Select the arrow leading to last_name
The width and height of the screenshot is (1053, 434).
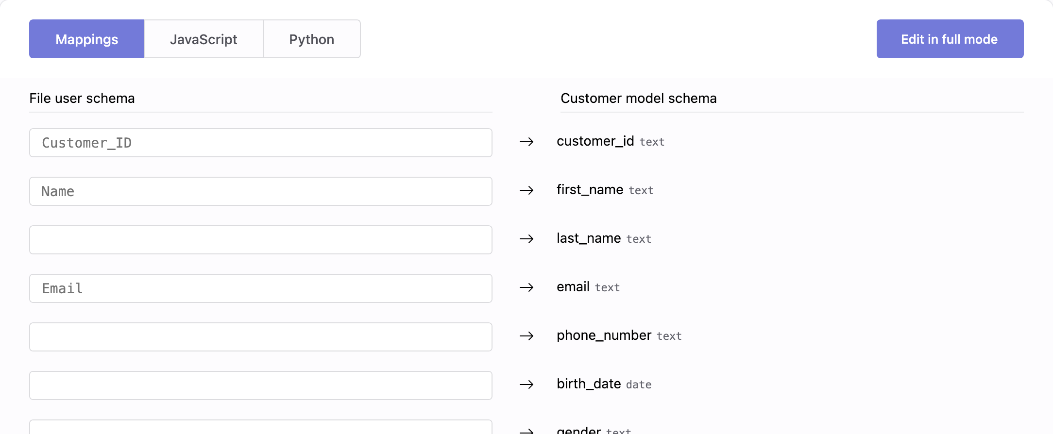click(526, 239)
